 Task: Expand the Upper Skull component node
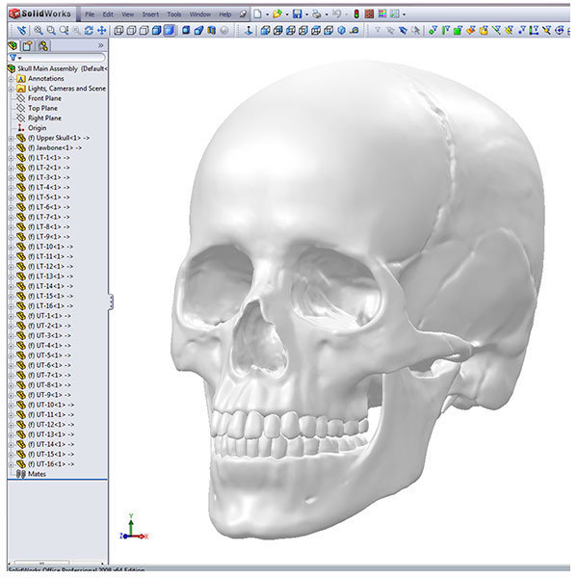(11, 138)
